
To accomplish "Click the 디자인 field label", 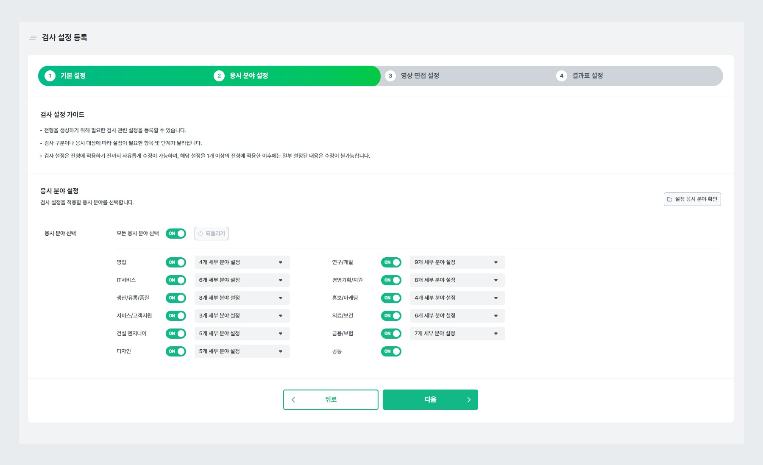I will click(124, 351).
